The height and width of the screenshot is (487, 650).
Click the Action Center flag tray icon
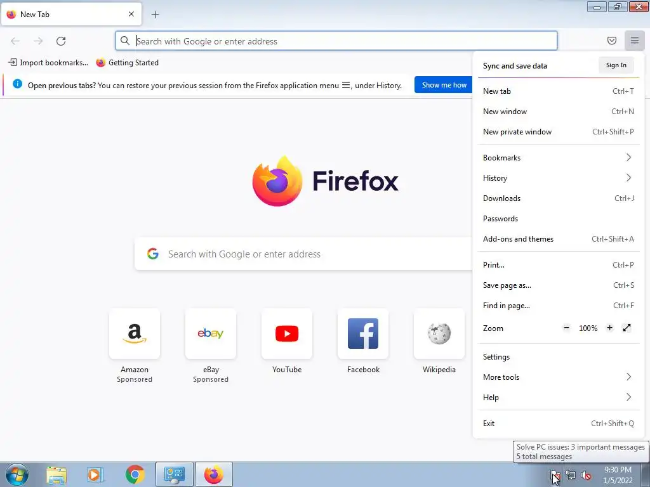(x=555, y=475)
